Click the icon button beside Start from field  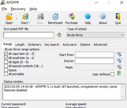tap(119, 54)
